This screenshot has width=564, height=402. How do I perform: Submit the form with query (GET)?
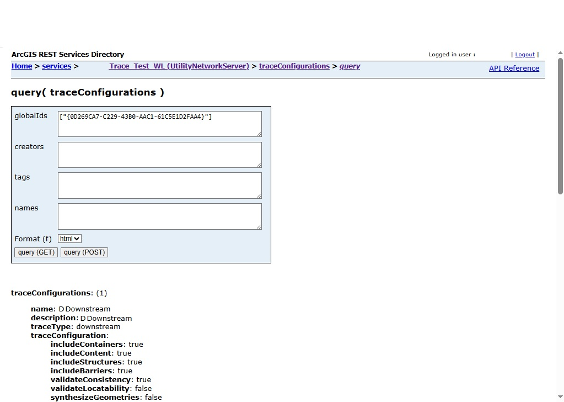point(35,252)
